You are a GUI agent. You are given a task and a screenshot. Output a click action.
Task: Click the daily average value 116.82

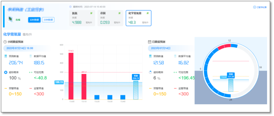[x=183, y=63]
